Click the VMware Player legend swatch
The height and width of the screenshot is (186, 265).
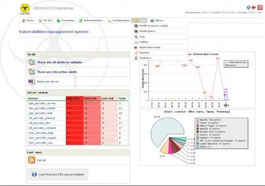[x=198, y=126]
